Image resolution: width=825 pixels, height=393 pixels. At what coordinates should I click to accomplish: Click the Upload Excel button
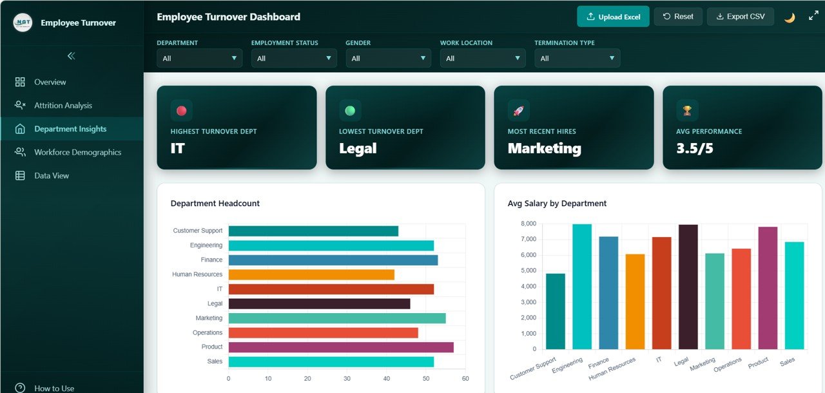(x=613, y=16)
